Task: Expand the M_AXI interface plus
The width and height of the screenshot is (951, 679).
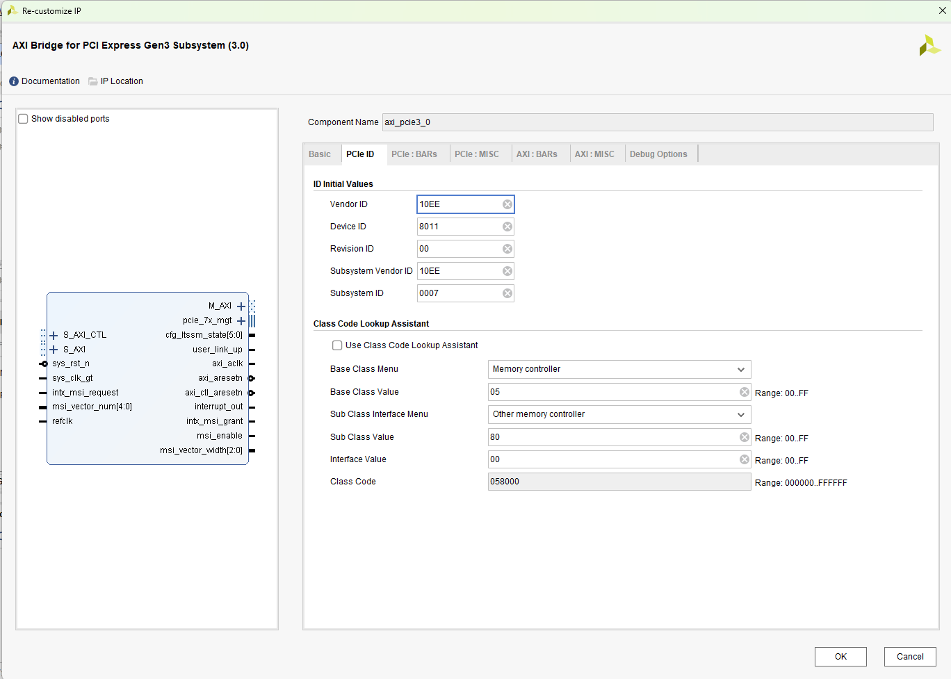Action: [x=241, y=306]
